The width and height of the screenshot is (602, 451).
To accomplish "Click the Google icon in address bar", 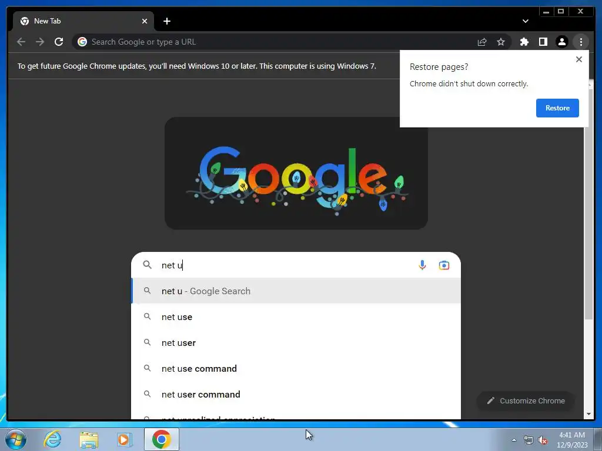I will pos(82,42).
